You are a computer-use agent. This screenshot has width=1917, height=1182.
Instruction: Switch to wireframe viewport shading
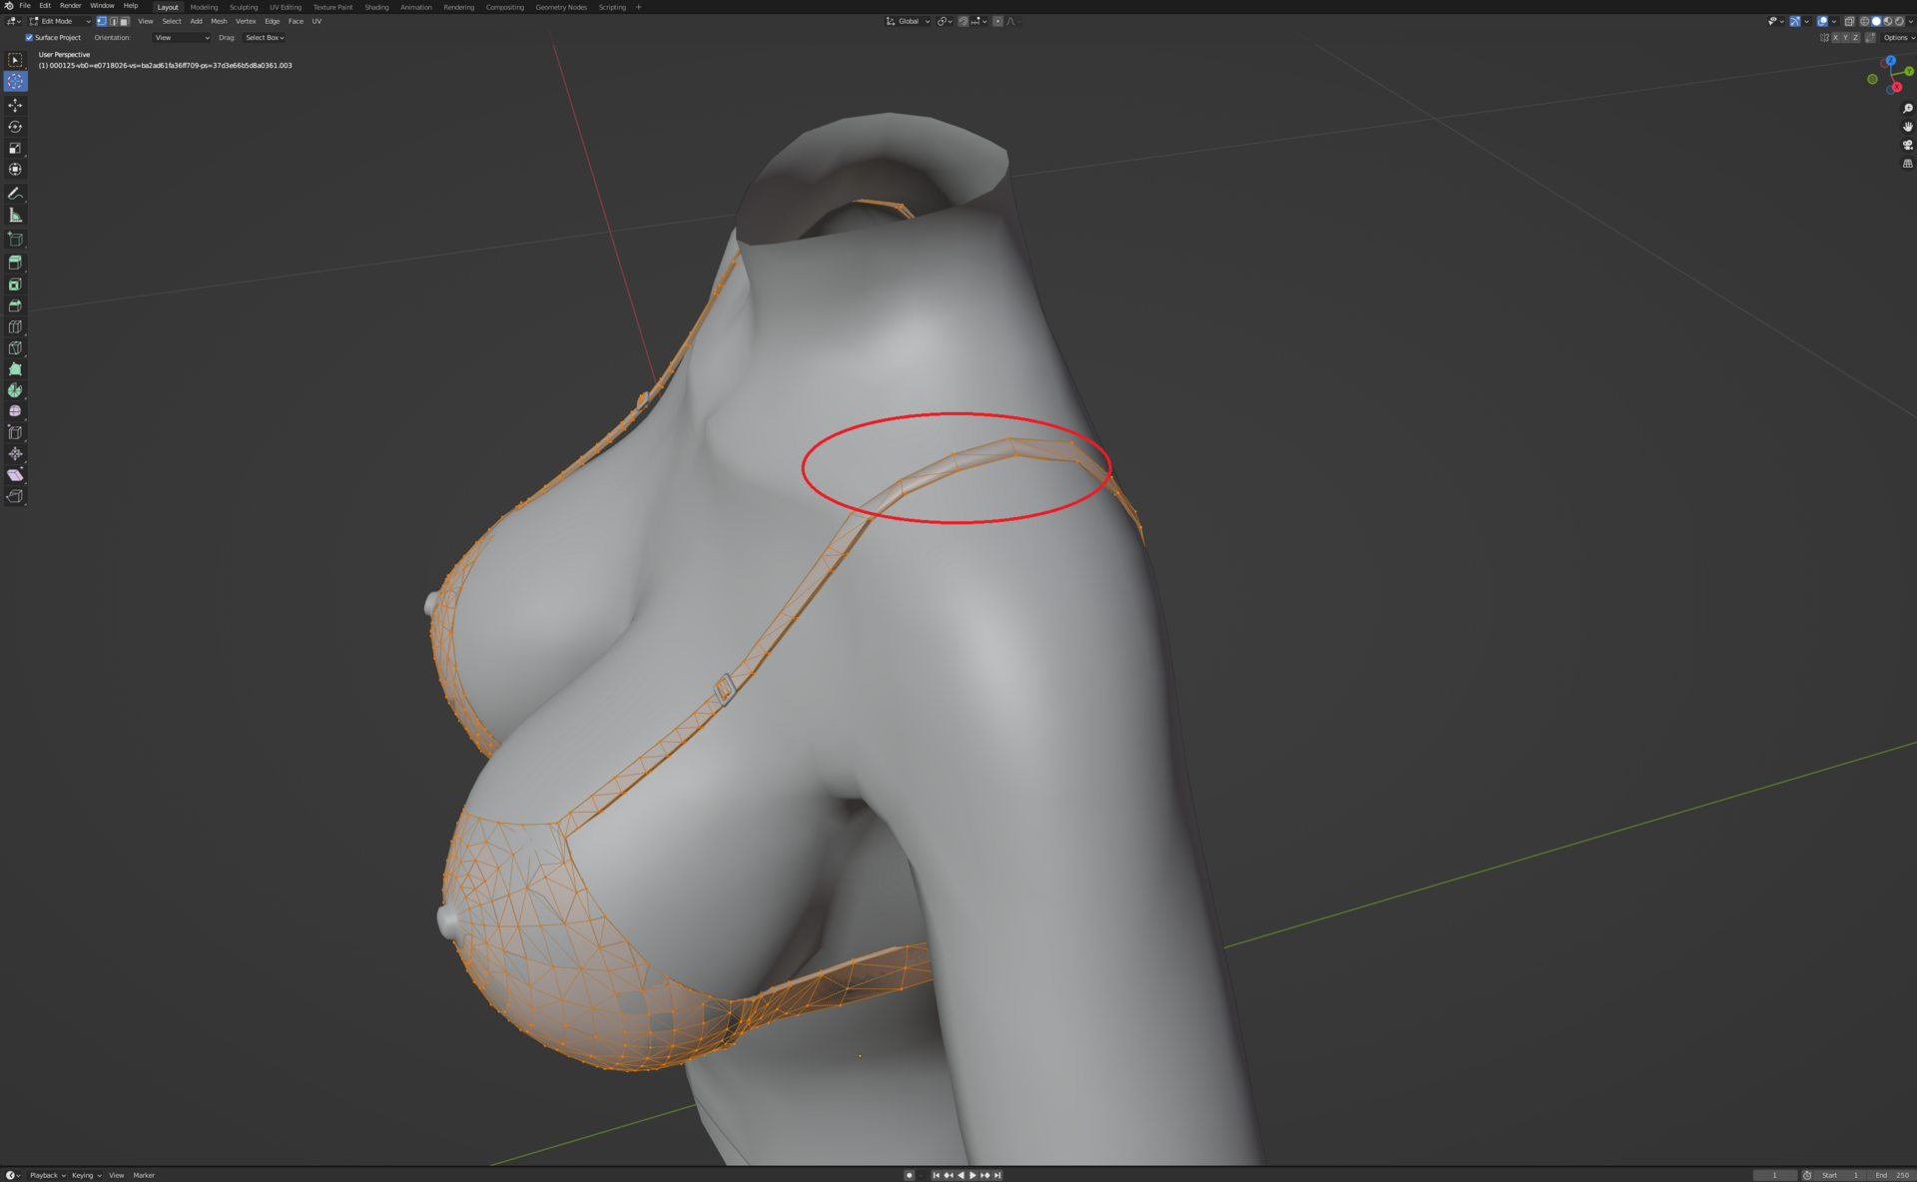tap(1864, 21)
